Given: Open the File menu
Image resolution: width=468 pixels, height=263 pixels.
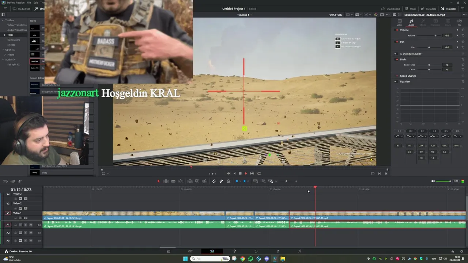Looking at the screenshot, I should (x=29, y=3).
